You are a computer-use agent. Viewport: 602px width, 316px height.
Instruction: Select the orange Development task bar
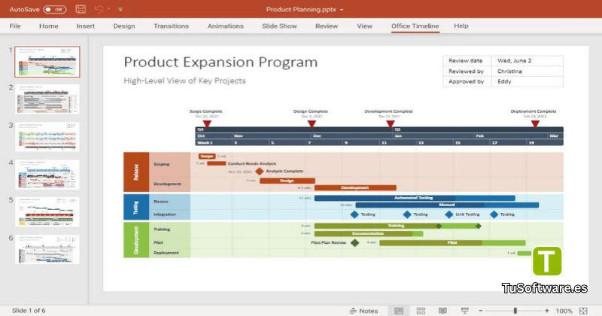[355, 188]
